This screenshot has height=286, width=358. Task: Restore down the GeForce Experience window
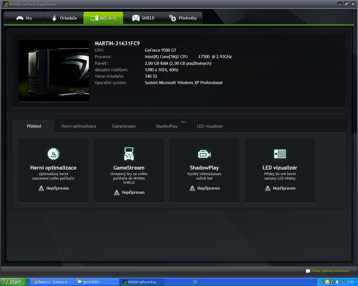tap(347, 4)
